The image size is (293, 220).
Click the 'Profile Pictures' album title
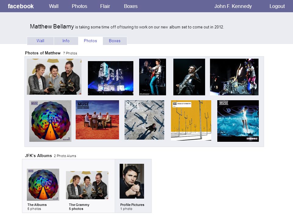pyautogui.click(x=132, y=205)
